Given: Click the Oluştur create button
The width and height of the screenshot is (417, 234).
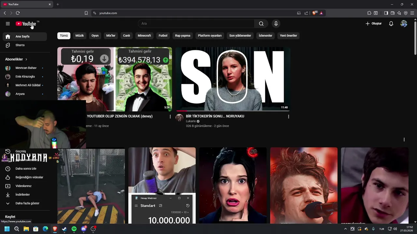Looking at the screenshot, I should (373, 24).
